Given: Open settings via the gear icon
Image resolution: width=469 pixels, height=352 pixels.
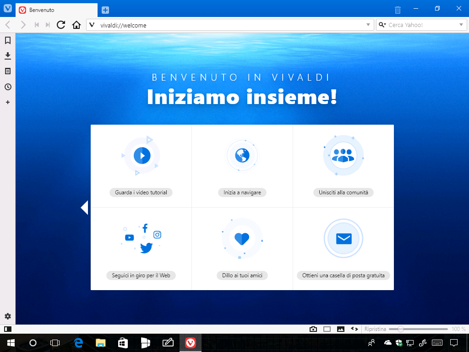Looking at the screenshot, I should [8, 316].
